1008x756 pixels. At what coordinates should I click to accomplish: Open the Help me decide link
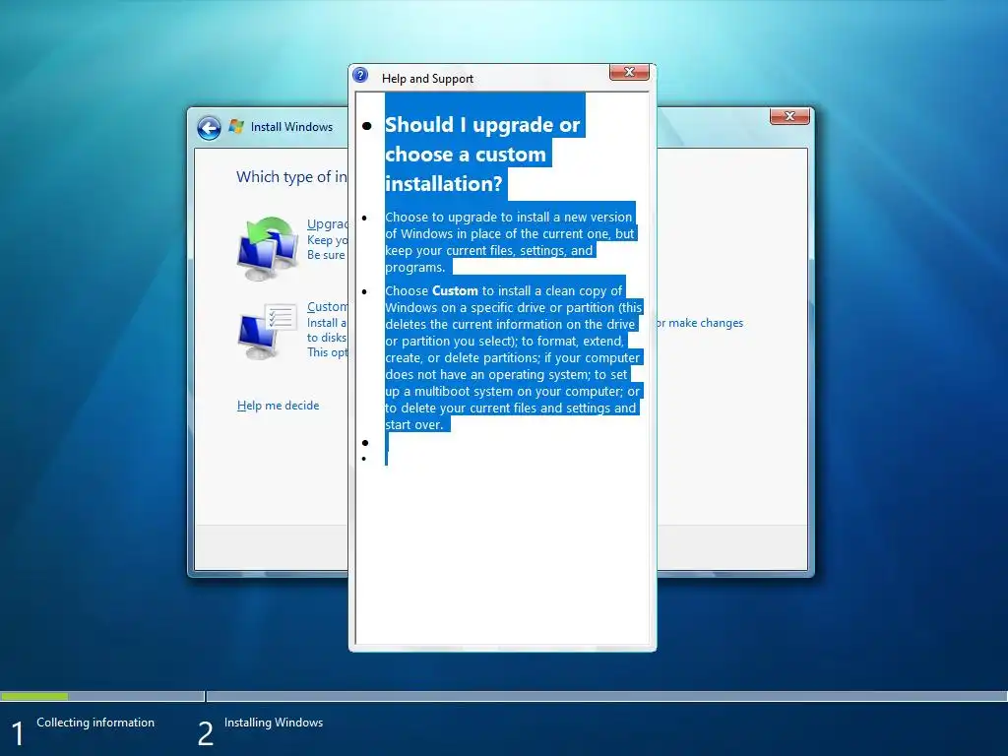[279, 406]
